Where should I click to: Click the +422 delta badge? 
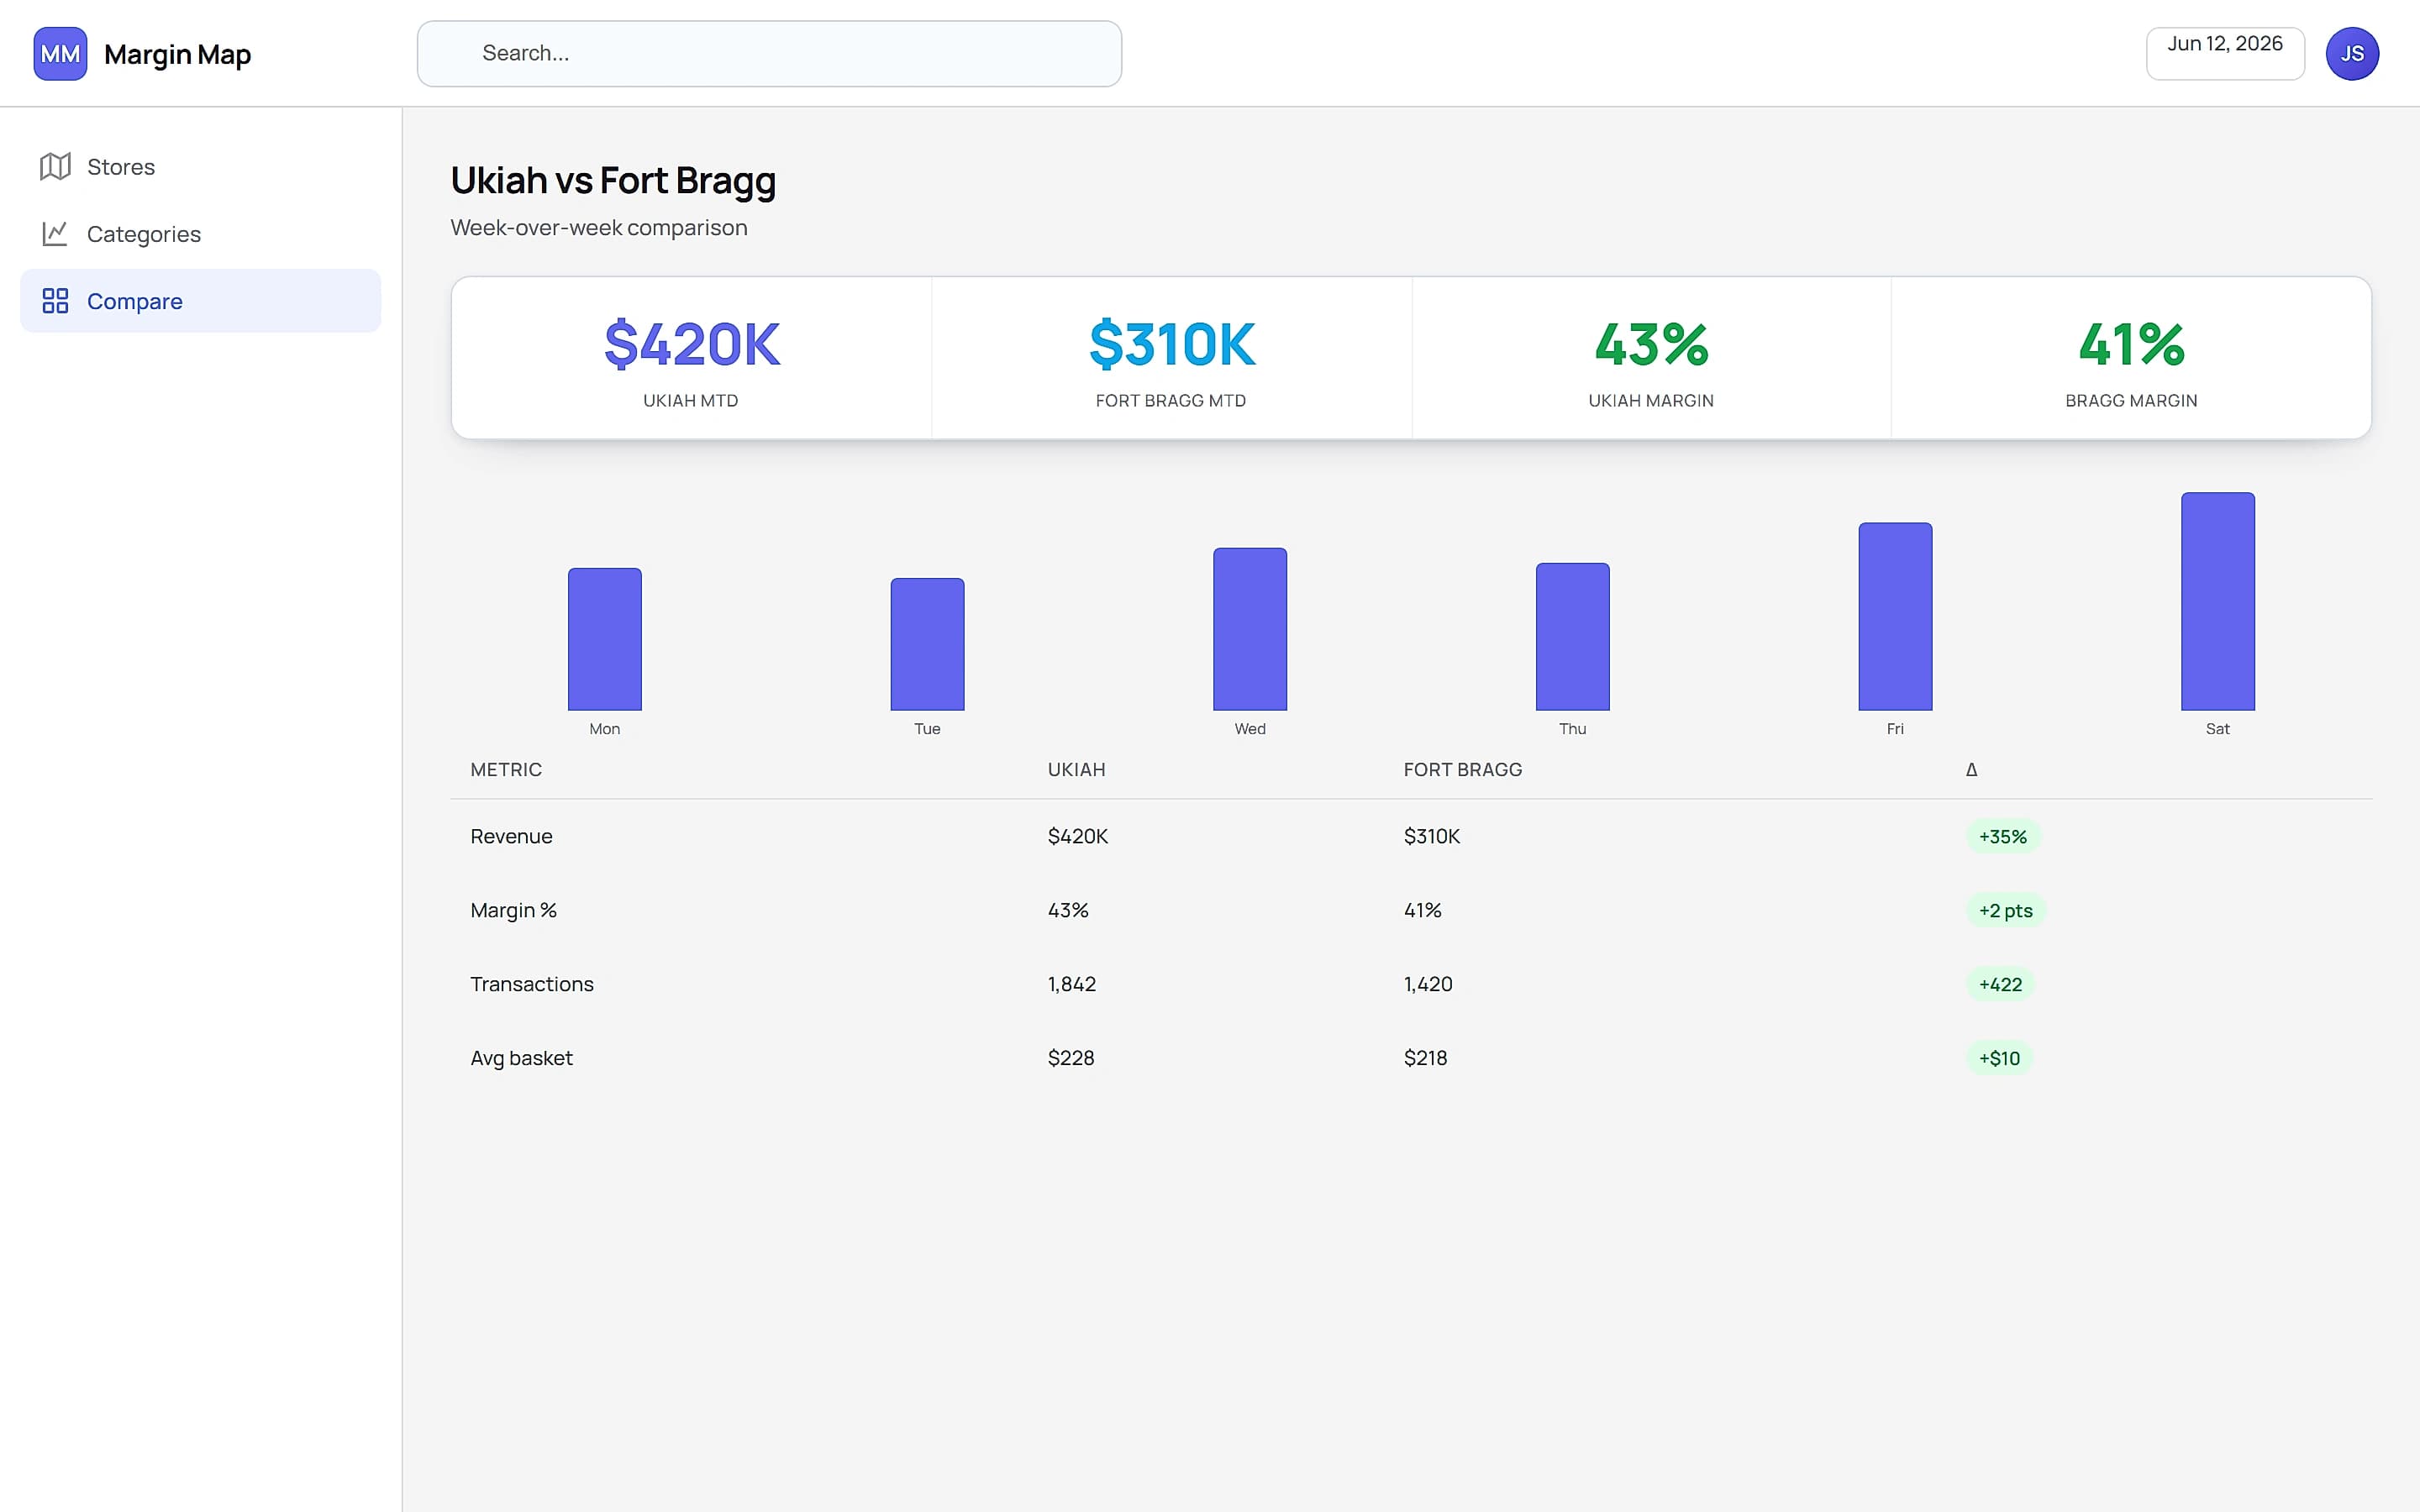pos(2000,984)
